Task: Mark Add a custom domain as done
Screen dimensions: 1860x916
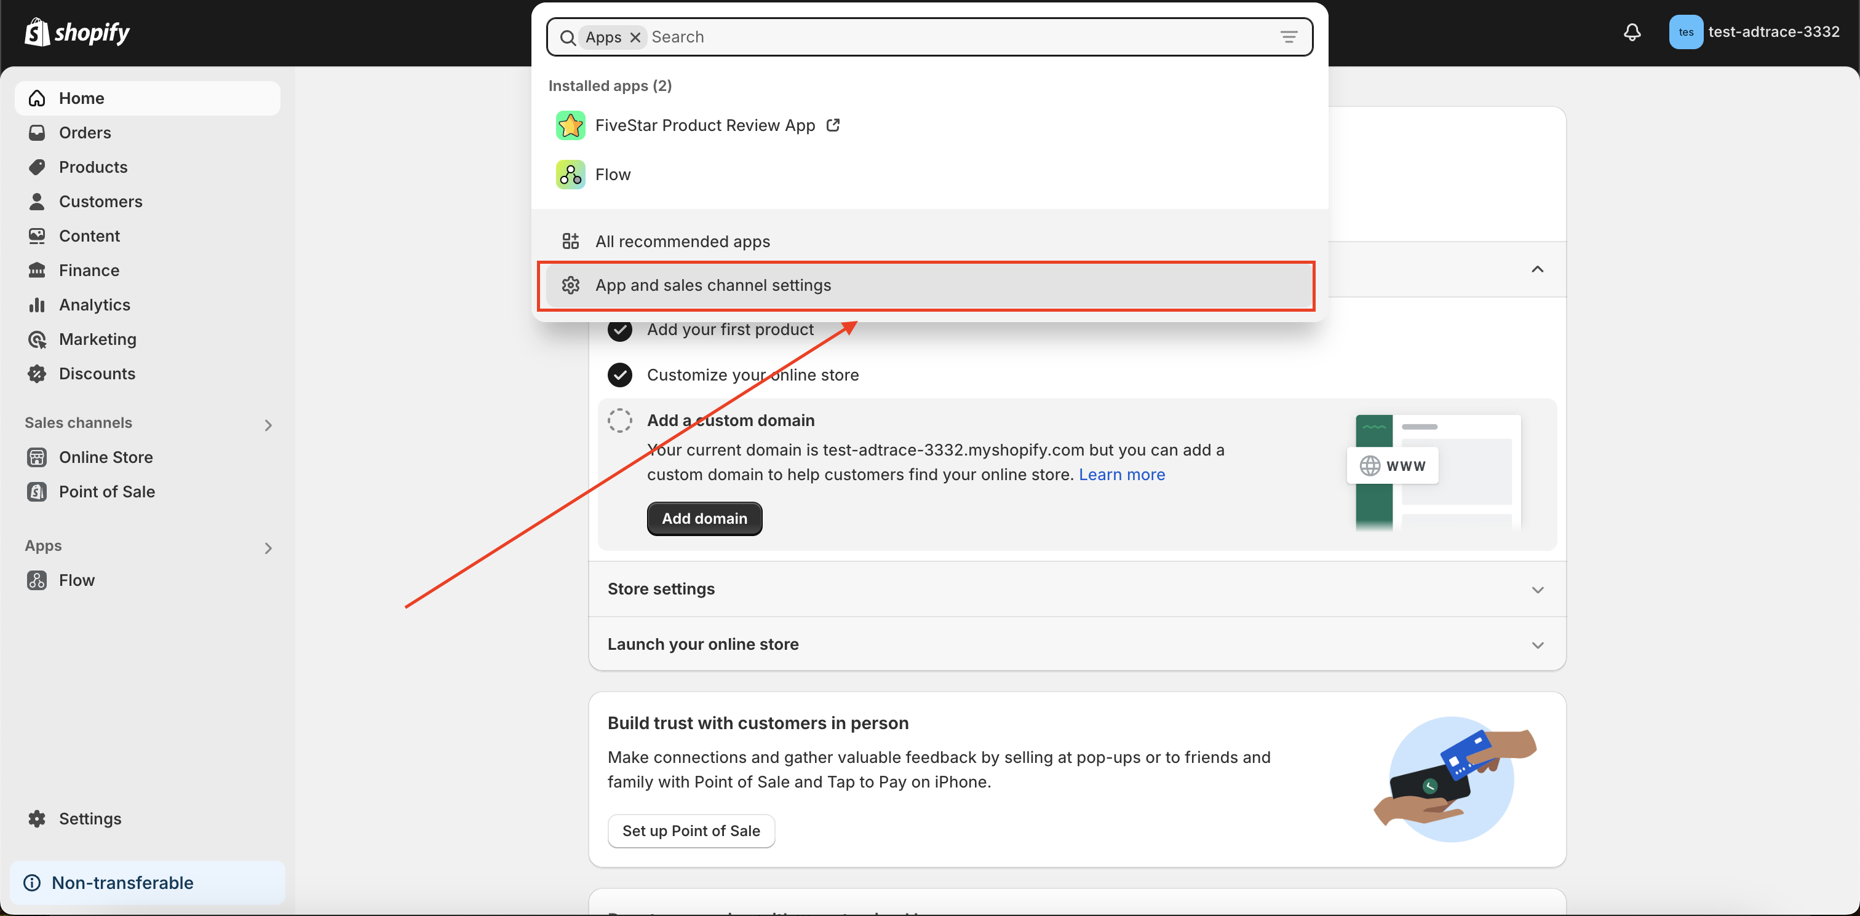Action: 619,420
